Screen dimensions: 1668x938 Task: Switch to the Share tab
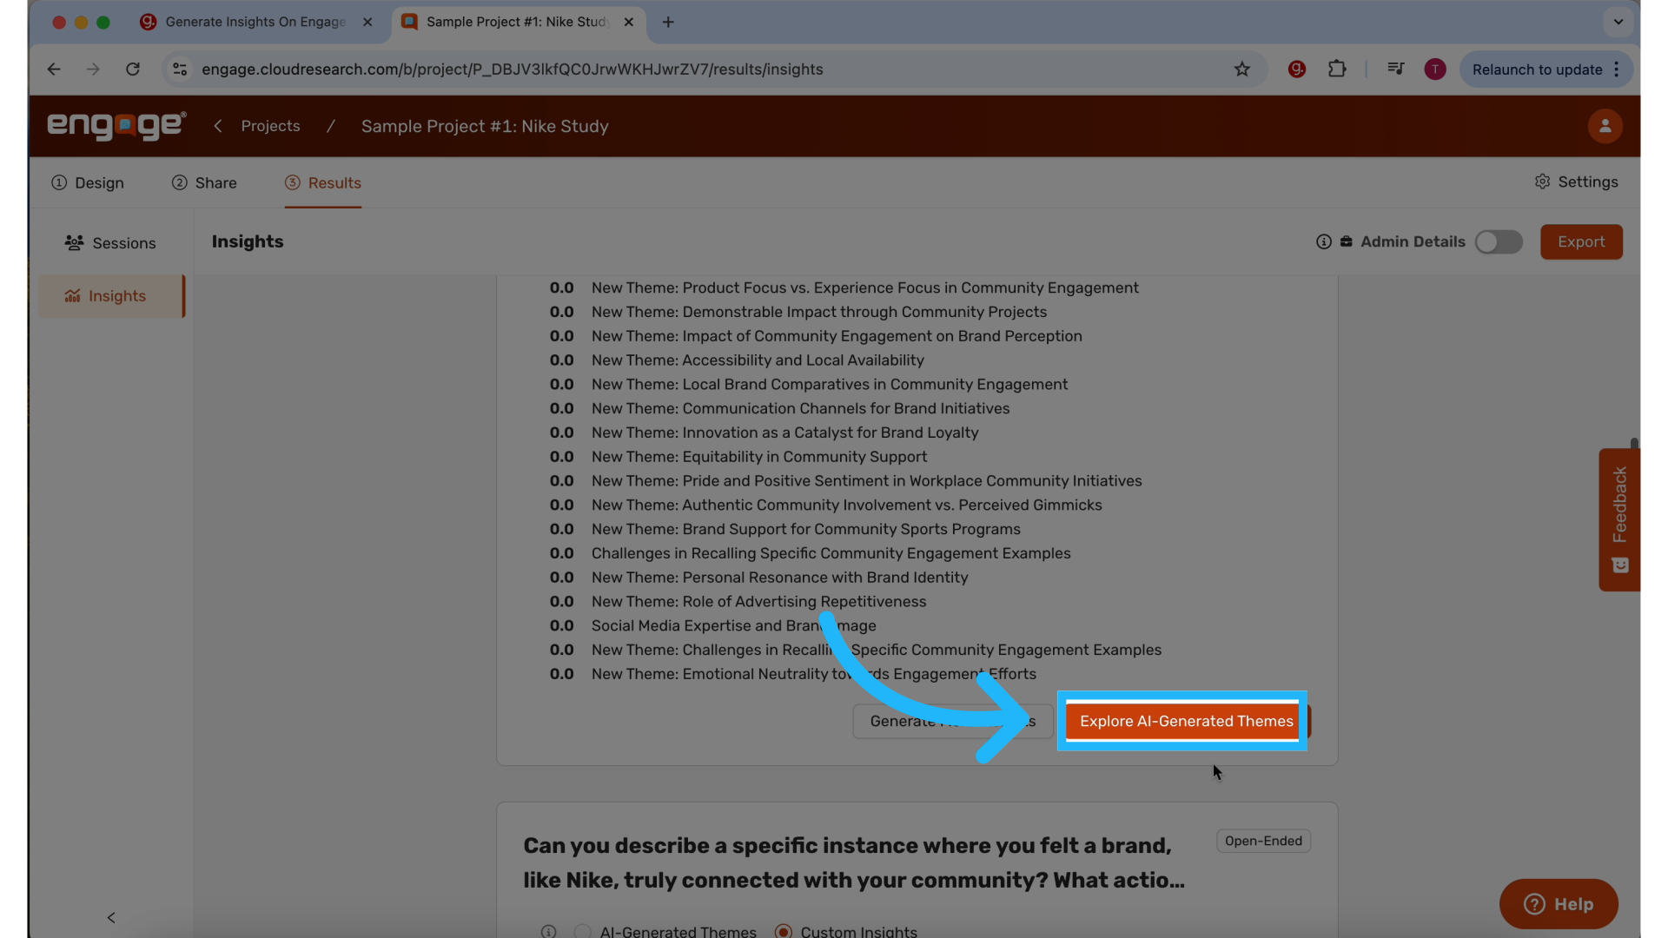pyautogui.click(x=204, y=182)
